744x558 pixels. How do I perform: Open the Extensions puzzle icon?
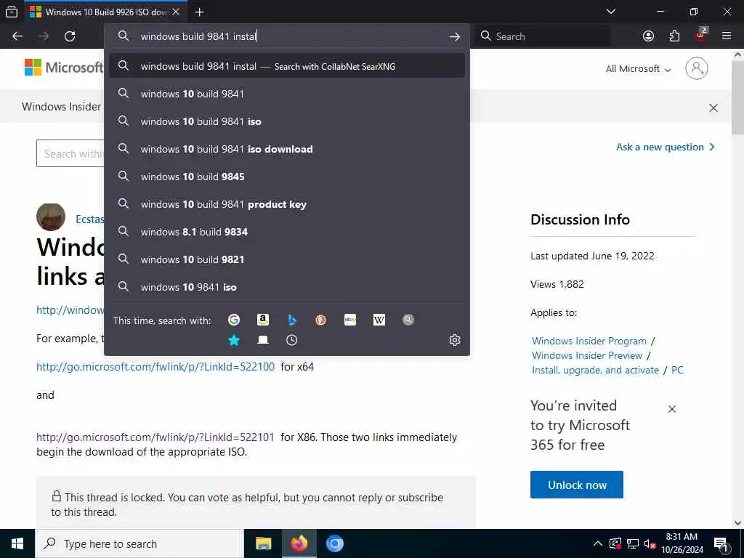[x=674, y=36]
